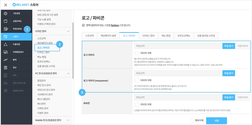Click the 마켓통합관리 sidebar icon

click(5, 52)
